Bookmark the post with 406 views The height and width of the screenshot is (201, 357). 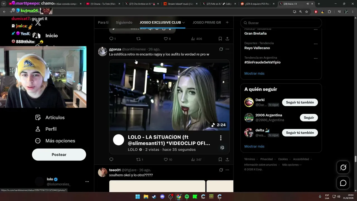click(x=220, y=39)
